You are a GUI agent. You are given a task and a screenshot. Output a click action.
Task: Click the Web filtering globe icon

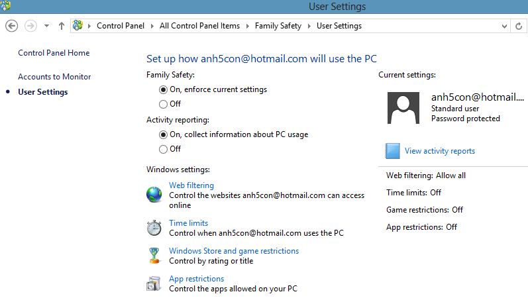154,195
